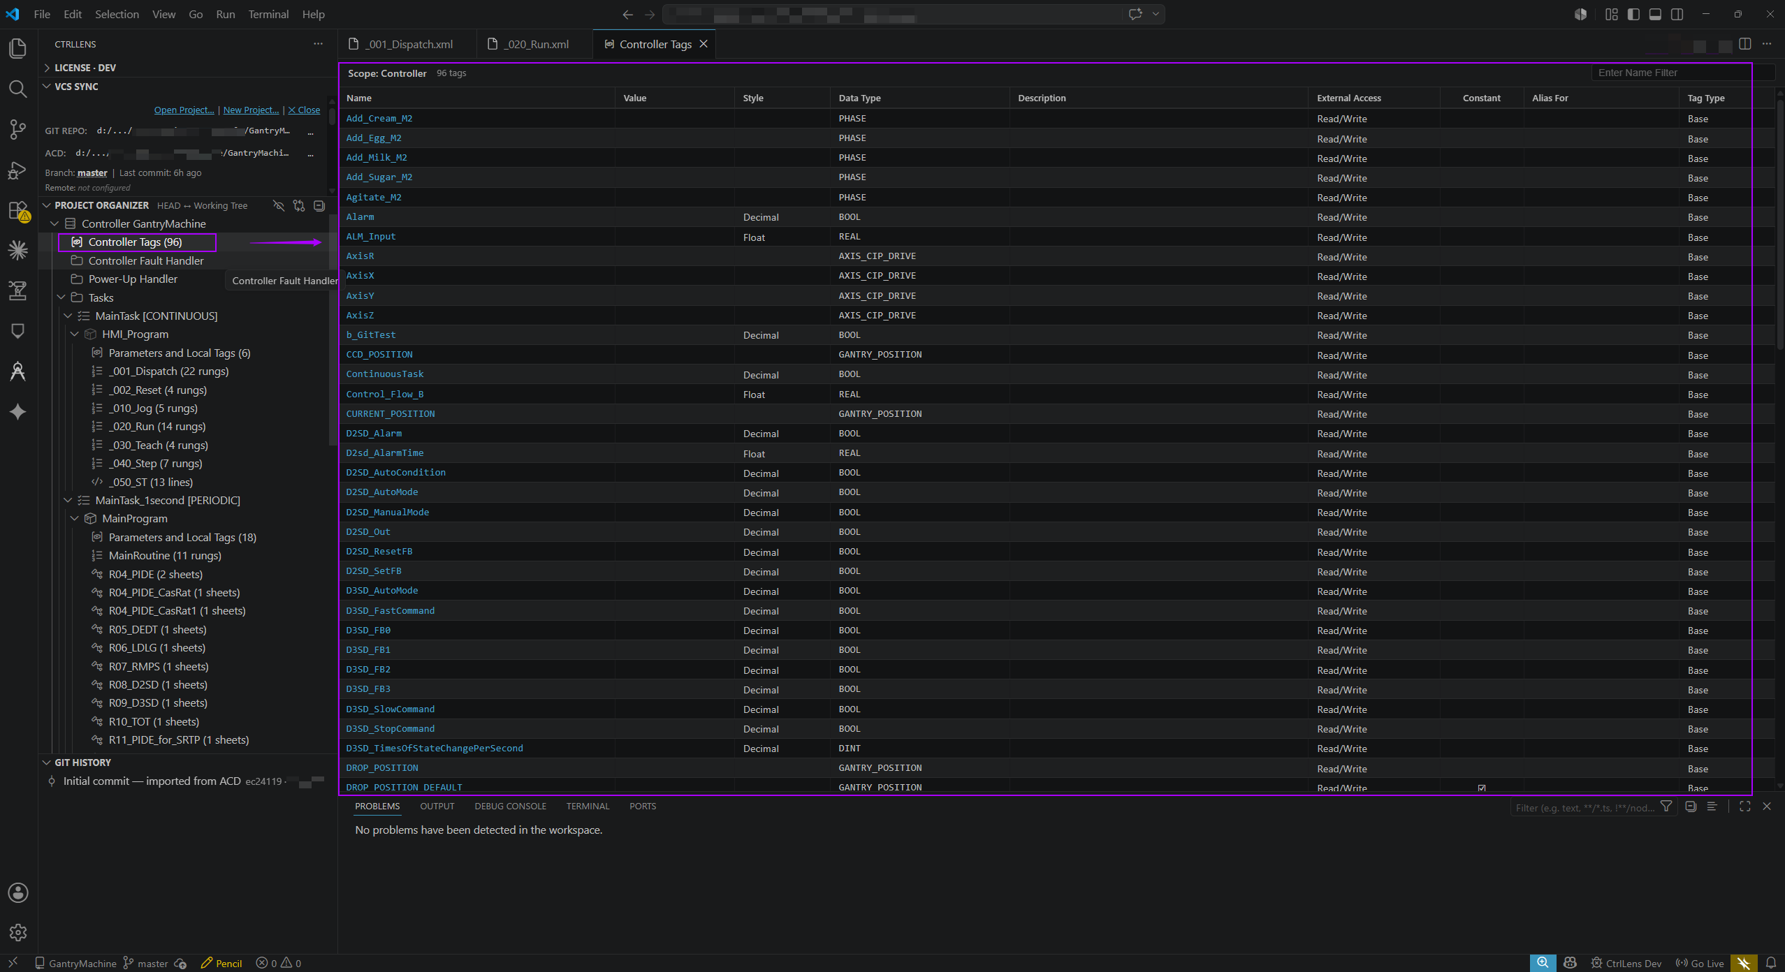Collapse all problems in Problems panel

(1691, 807)
